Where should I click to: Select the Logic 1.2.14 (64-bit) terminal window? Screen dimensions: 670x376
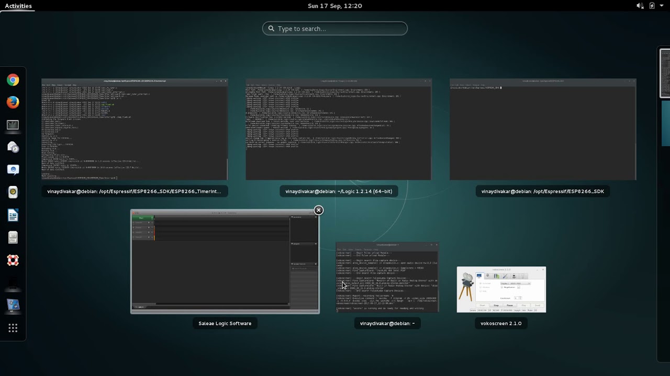point(339,130)
